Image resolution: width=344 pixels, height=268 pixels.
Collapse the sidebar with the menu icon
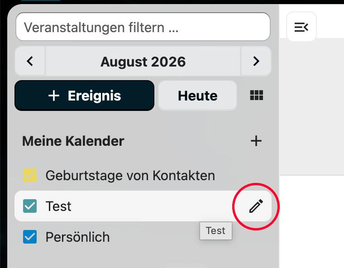(301, 27)
